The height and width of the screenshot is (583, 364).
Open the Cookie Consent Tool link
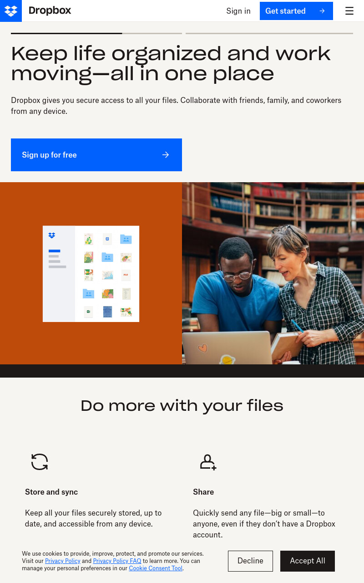(x=156, y=568)
